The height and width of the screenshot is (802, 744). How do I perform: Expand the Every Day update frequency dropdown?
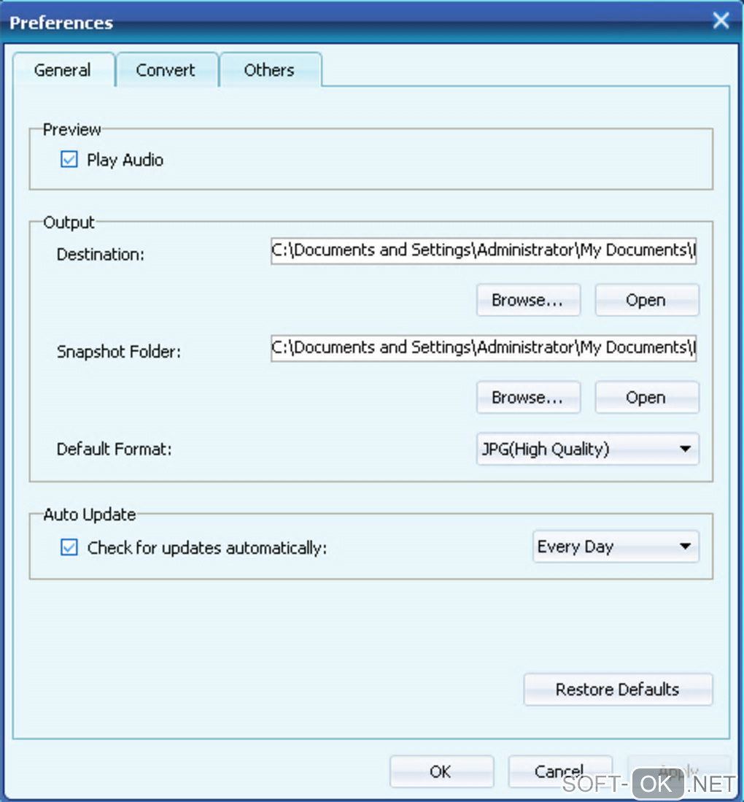coord(615,547)
